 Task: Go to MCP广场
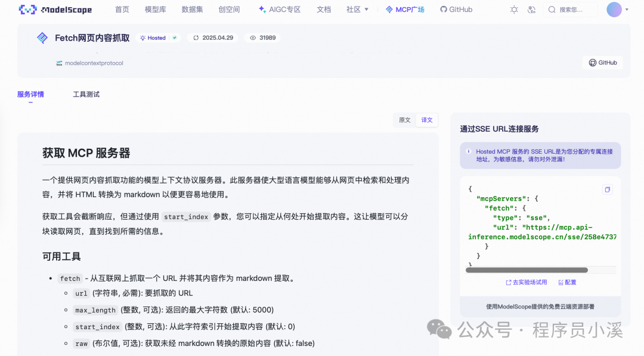point(405,10)
